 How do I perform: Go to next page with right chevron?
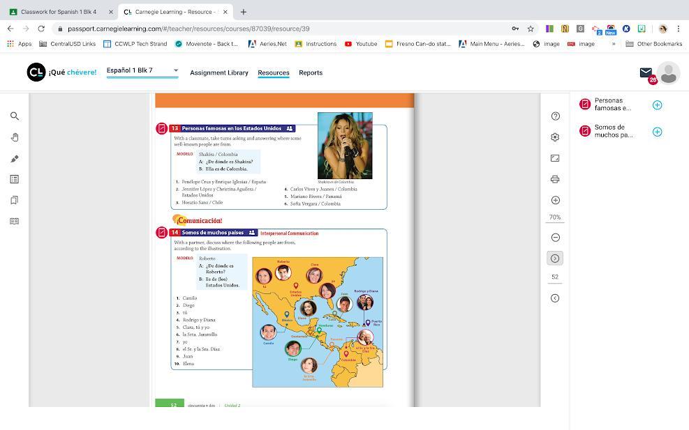(x=555, y=259)
